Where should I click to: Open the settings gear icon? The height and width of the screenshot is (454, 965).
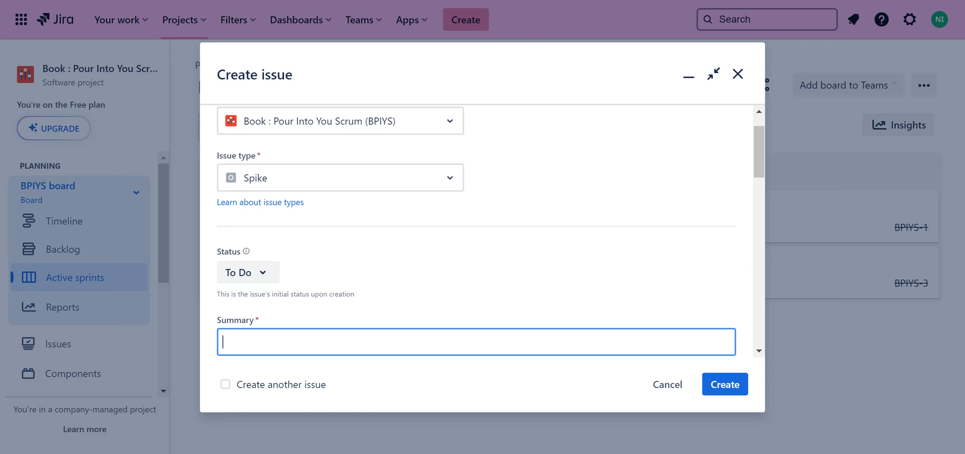click(909, 19)
